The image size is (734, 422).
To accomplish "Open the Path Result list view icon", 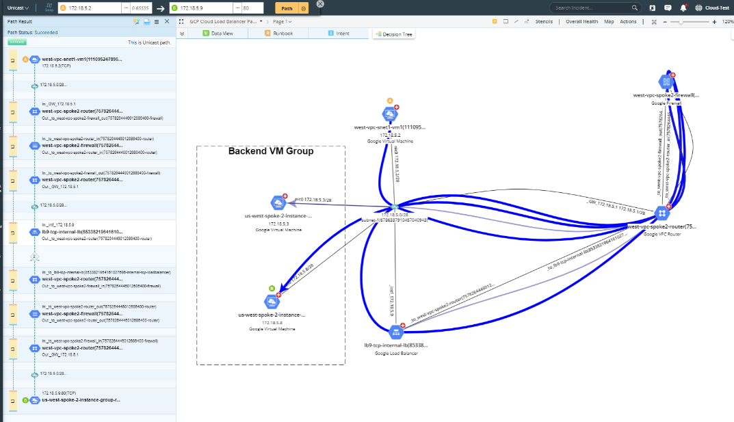I will (157, 21).
